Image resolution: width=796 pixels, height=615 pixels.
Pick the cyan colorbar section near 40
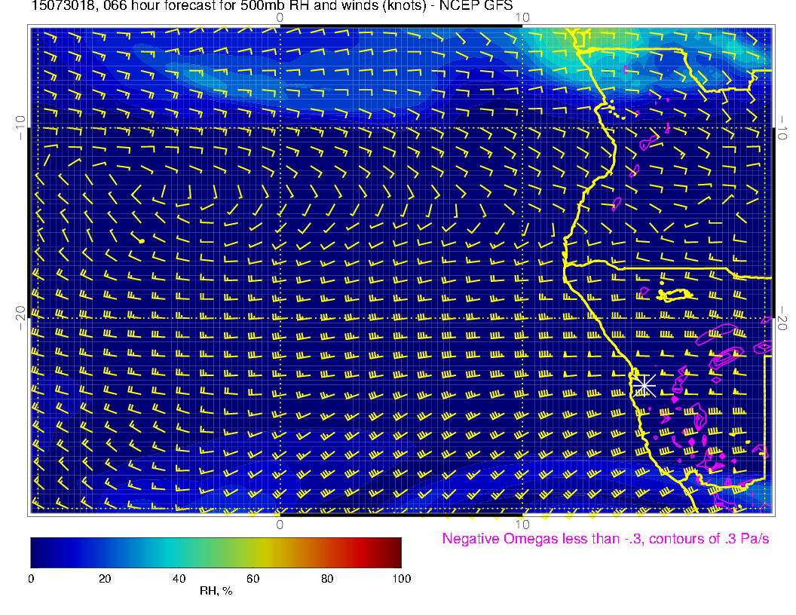click(178, 552)
